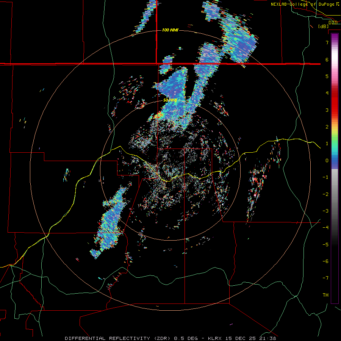This screenshot has height=341, width=341.
Task: Click the -3 dB scale label
Action: click(325, 211)
